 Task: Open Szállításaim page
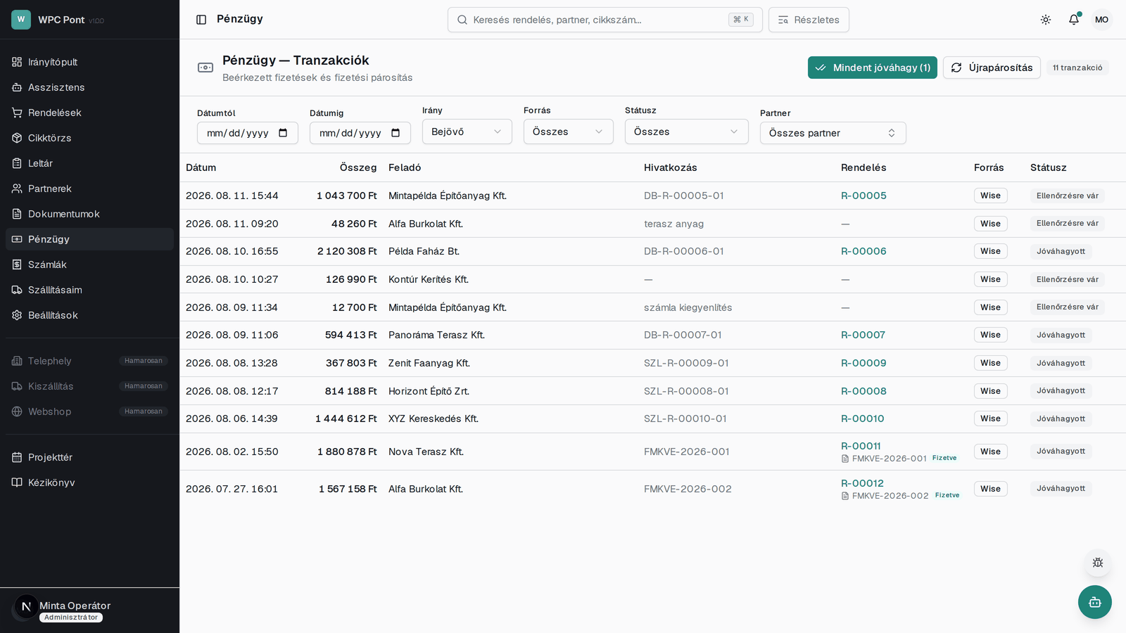89,290
